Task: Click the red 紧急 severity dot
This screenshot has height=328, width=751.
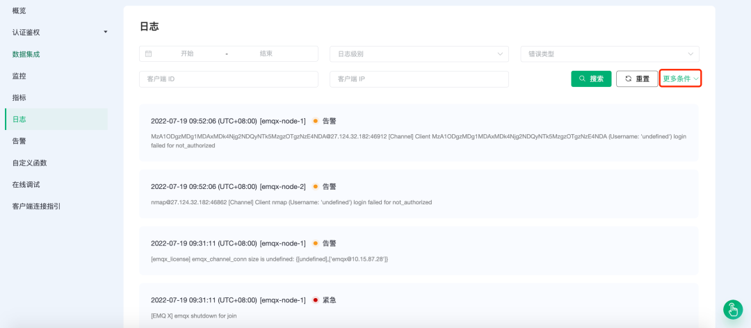Action: point(315,300)
